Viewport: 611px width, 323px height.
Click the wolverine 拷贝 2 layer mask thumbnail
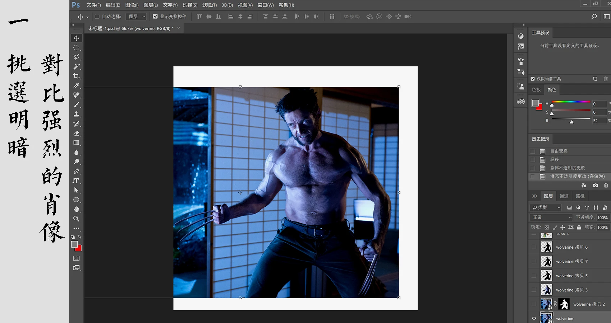[564, 304]
